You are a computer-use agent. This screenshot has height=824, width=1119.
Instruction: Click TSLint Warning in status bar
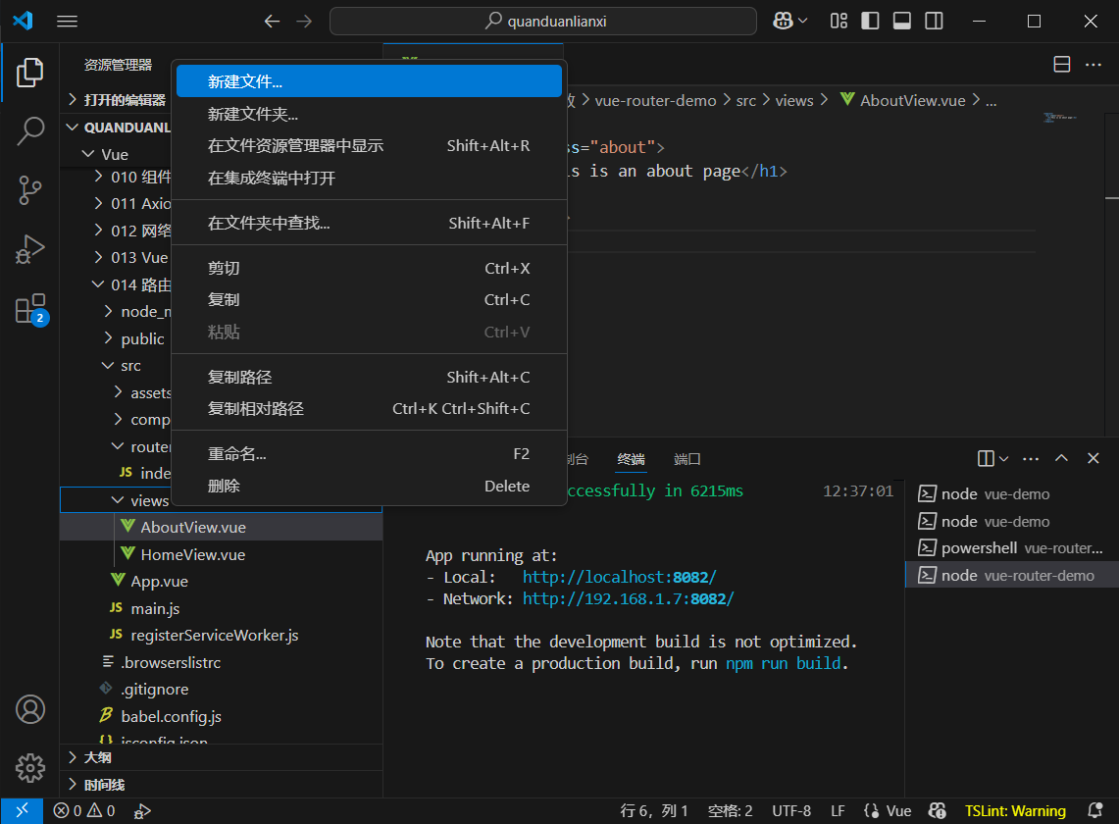(x=1015, y=811)
